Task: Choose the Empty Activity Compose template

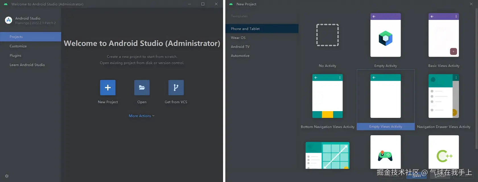Action: [386, 39]
